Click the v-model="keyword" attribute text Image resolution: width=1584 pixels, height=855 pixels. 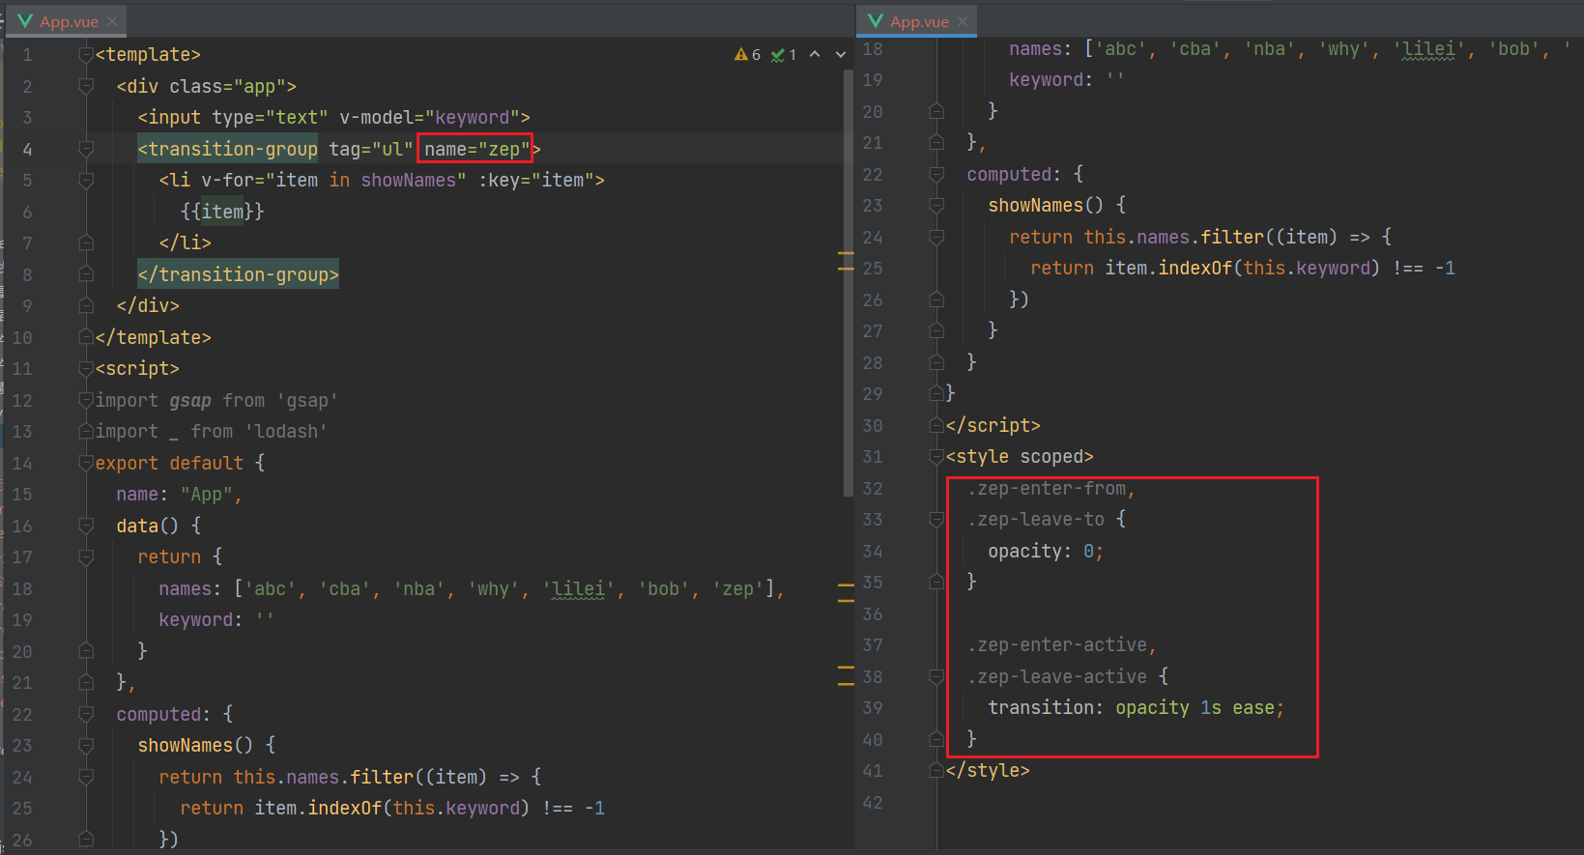point(430,118)
